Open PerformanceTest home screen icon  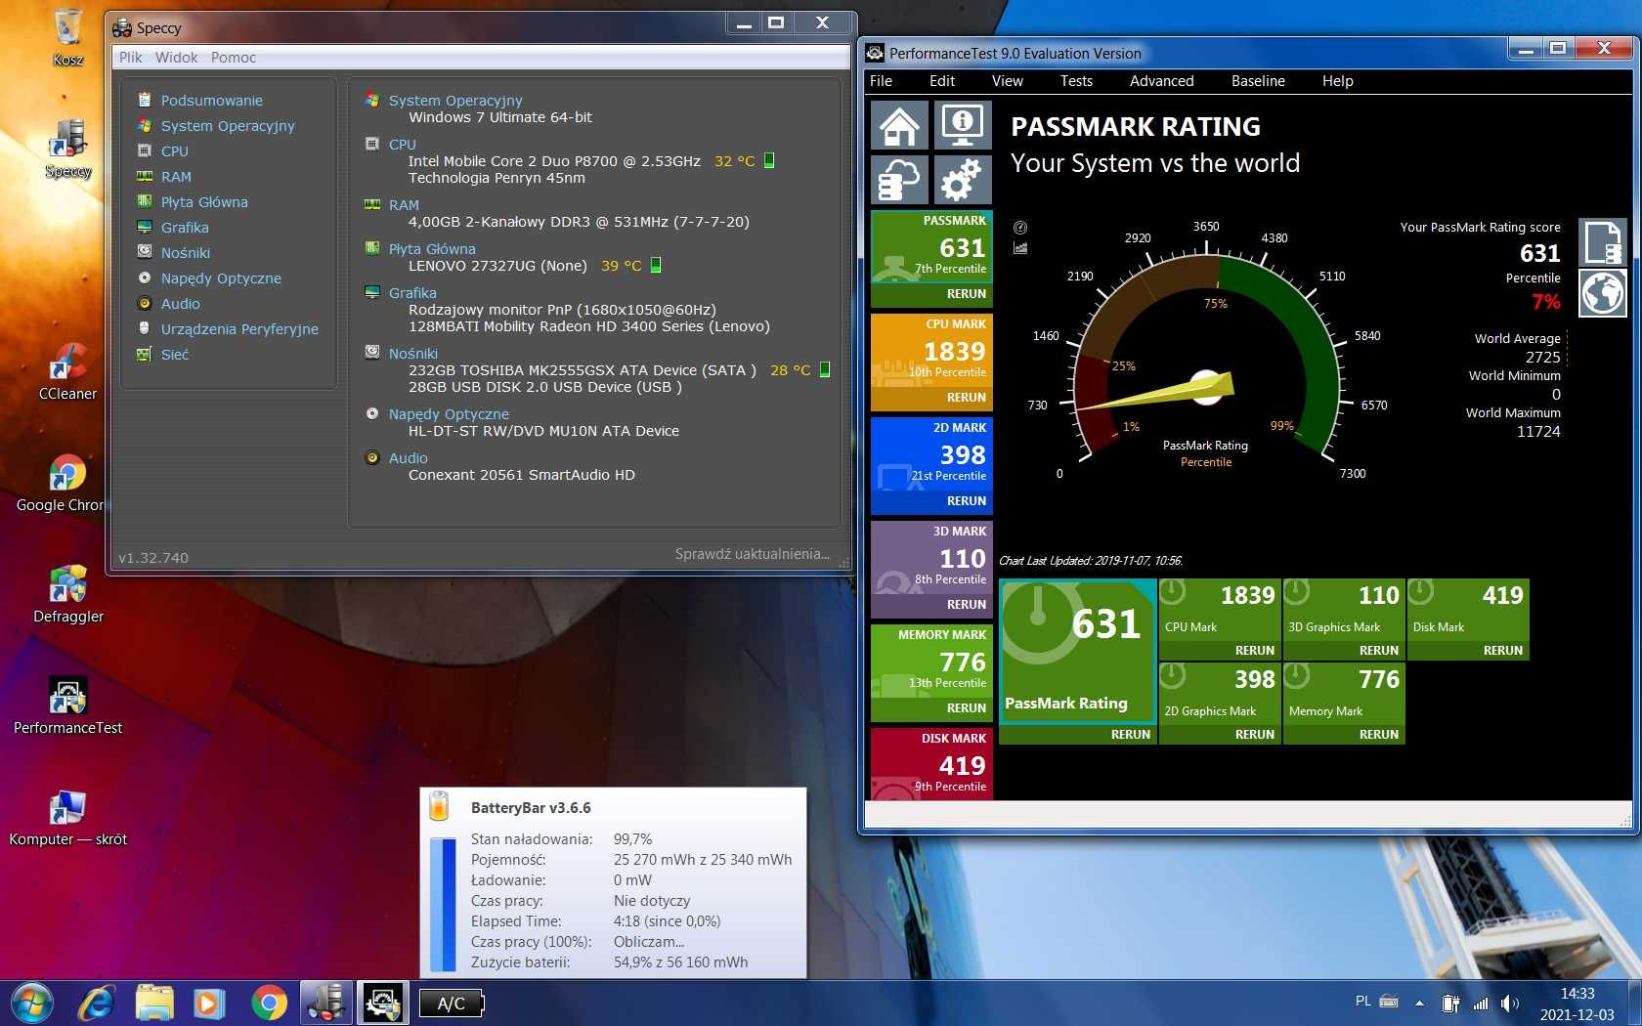(x=899, y=125)
